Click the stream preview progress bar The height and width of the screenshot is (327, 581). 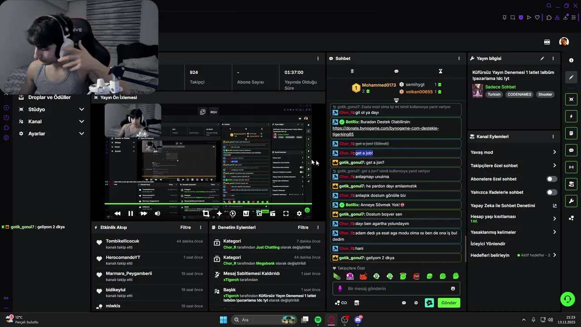(x=208, y=204)
